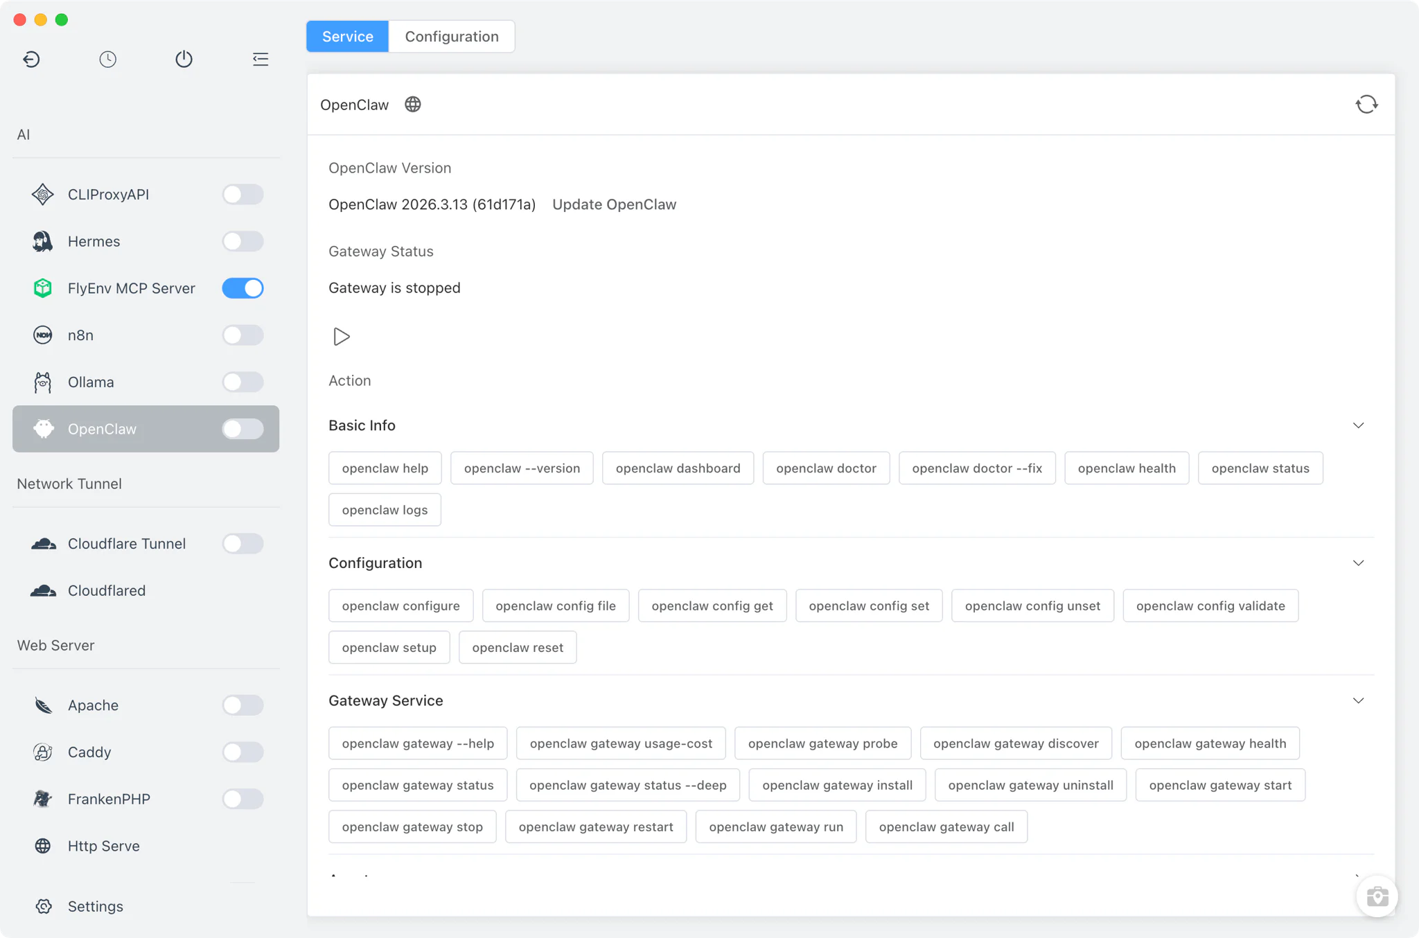Run openclaw reset command
Screen dimensions: 1419x938
pyautogui.click(x=518, y=647)
